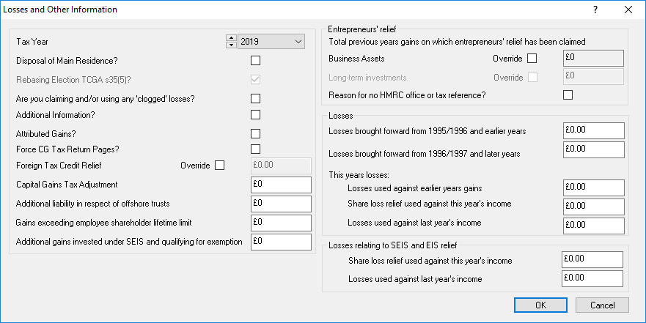Click the Cancel button
This screenshot has width=646, height=323.
(x=602, y=305)
